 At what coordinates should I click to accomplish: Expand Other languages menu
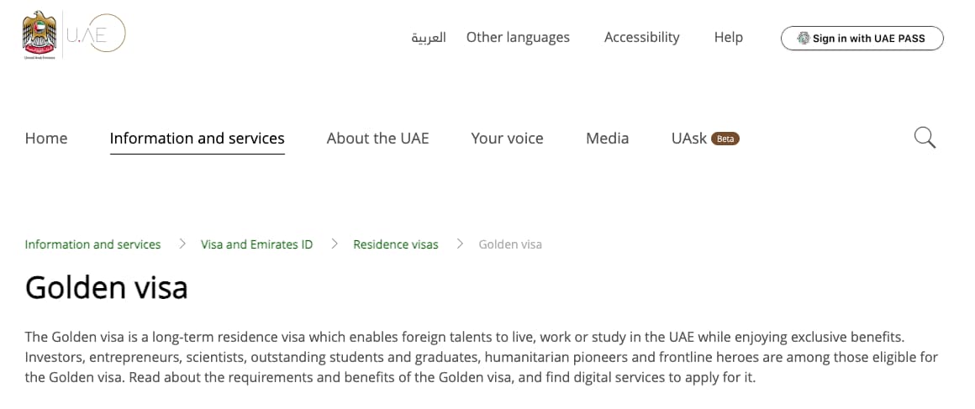[518, 37]
